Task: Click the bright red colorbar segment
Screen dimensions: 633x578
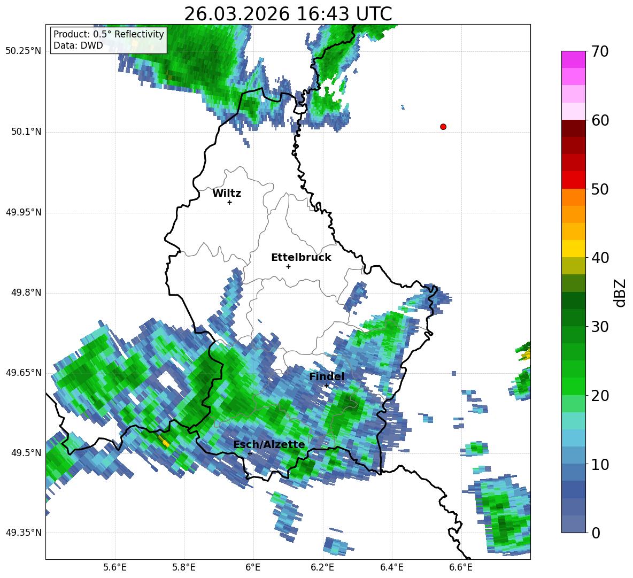Action: [x=573, y=180]
